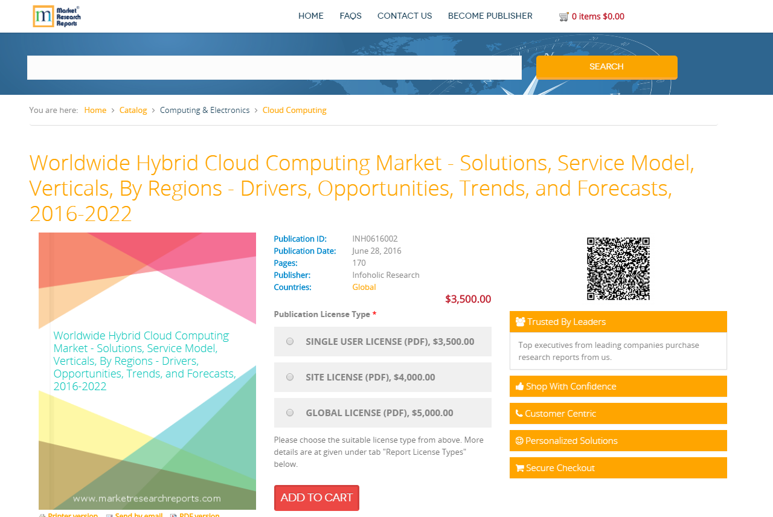
Task: Open the shopping cart icon
Action: click(x=564, y=17)
